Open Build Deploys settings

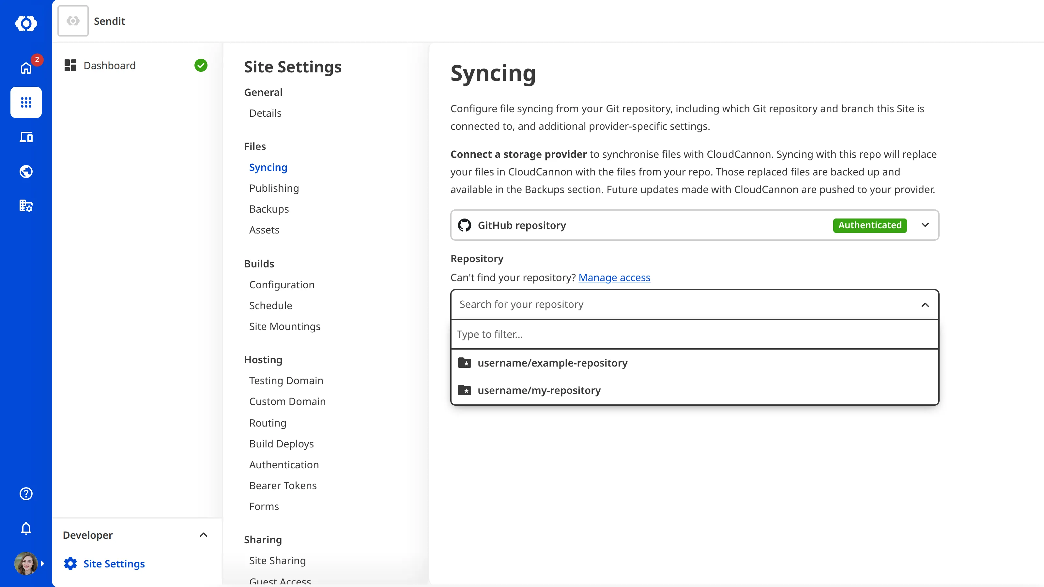281,444
